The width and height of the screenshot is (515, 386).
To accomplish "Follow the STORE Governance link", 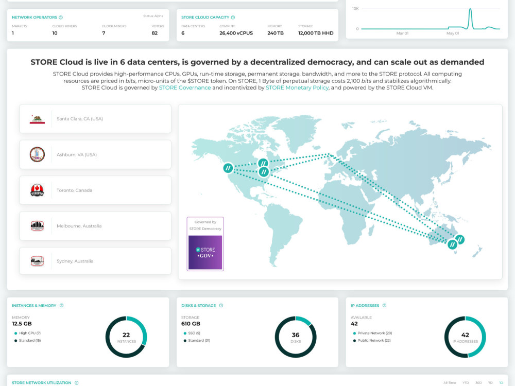I will pos(185,87).
